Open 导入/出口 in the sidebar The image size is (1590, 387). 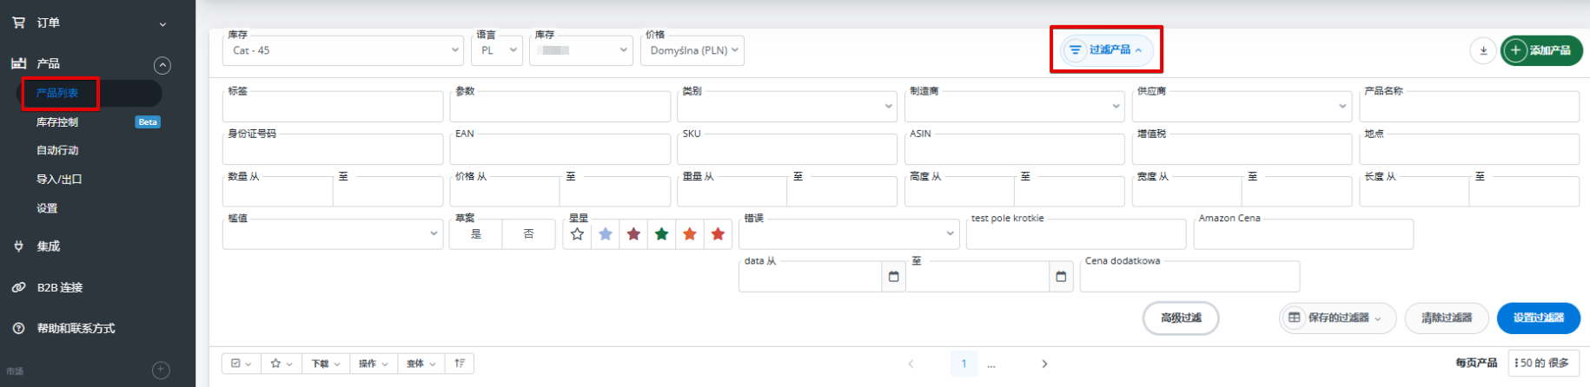click(59, 180)
